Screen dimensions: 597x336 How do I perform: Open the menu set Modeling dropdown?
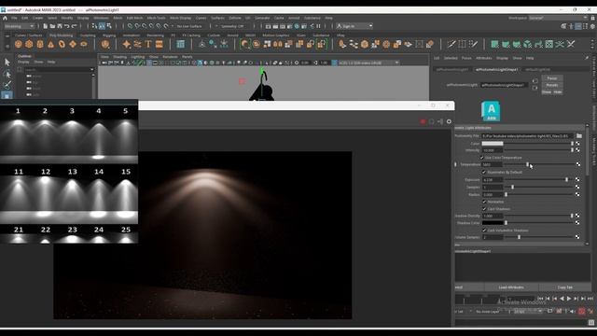pos(19,26)
